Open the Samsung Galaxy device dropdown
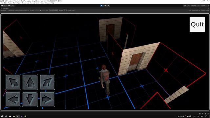 coord(19,10)
